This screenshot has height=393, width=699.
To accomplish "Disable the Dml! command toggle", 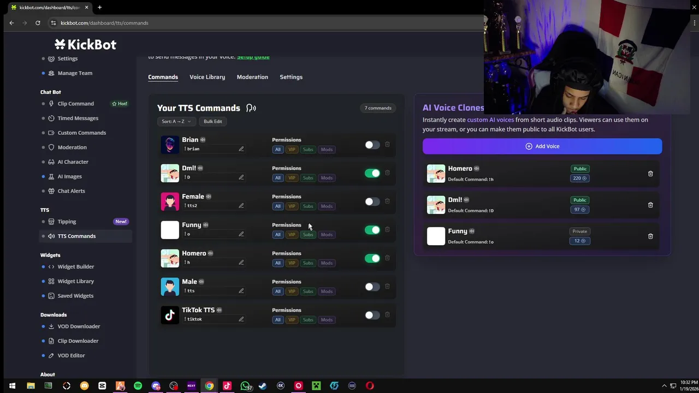I will [x=372, y=173].
